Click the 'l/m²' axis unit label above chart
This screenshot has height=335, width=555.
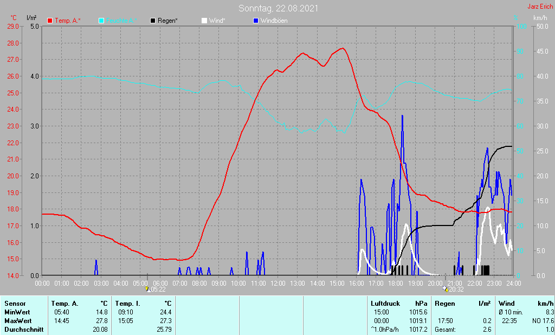coord(31,17)
